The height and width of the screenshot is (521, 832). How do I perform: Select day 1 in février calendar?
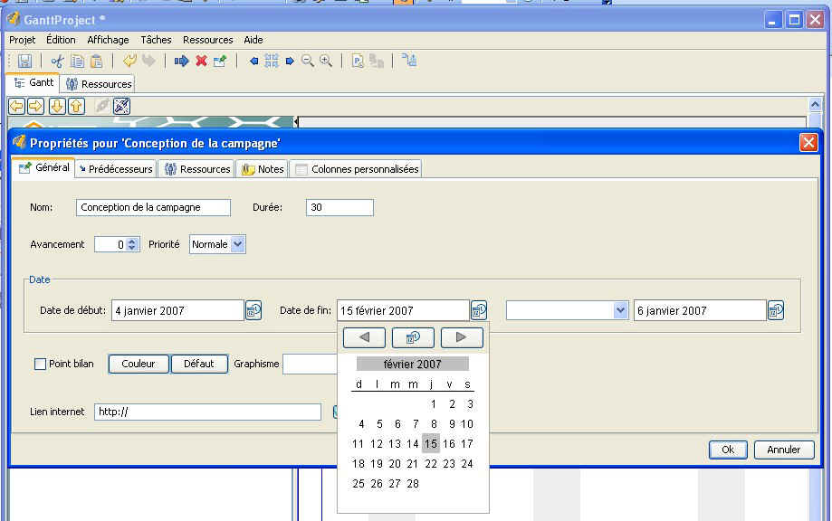coord(434,404)
